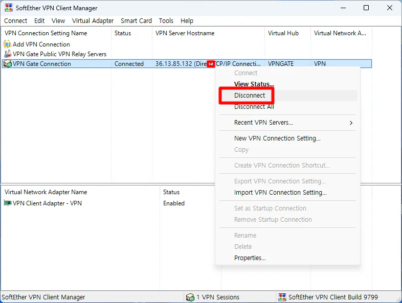Click the Add VPN Connection icon
This screenshot has height=303, width=402.
tap(7, 44)
